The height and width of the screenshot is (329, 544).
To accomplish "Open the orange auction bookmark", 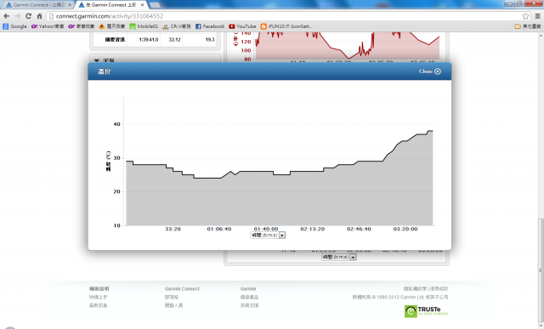I will (111, 26).
